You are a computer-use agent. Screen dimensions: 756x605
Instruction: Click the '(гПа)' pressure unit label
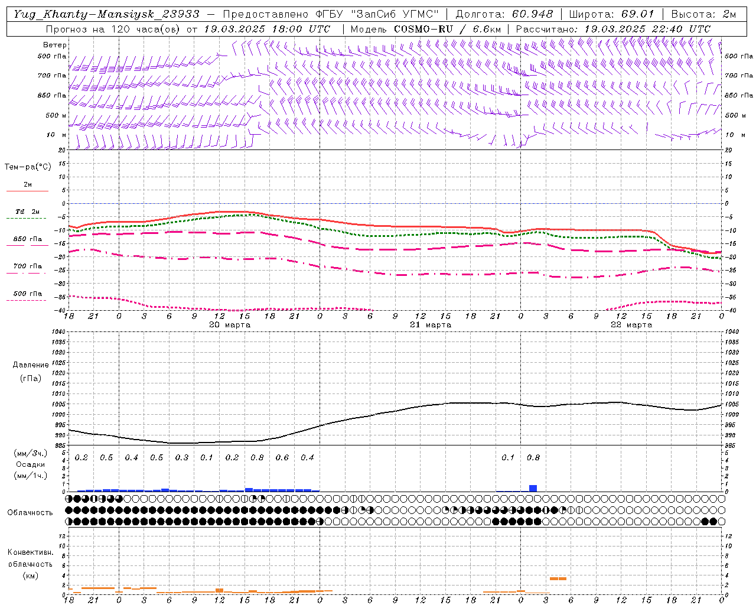pyautogui.click(x=31, y=378)
